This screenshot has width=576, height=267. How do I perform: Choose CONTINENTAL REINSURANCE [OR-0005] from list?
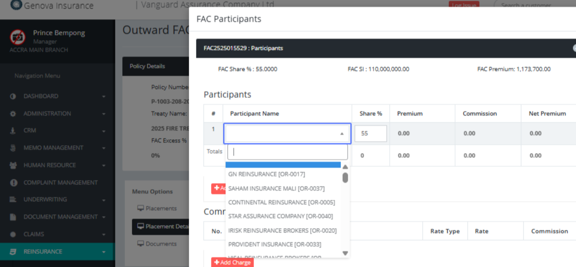point(281,202)
